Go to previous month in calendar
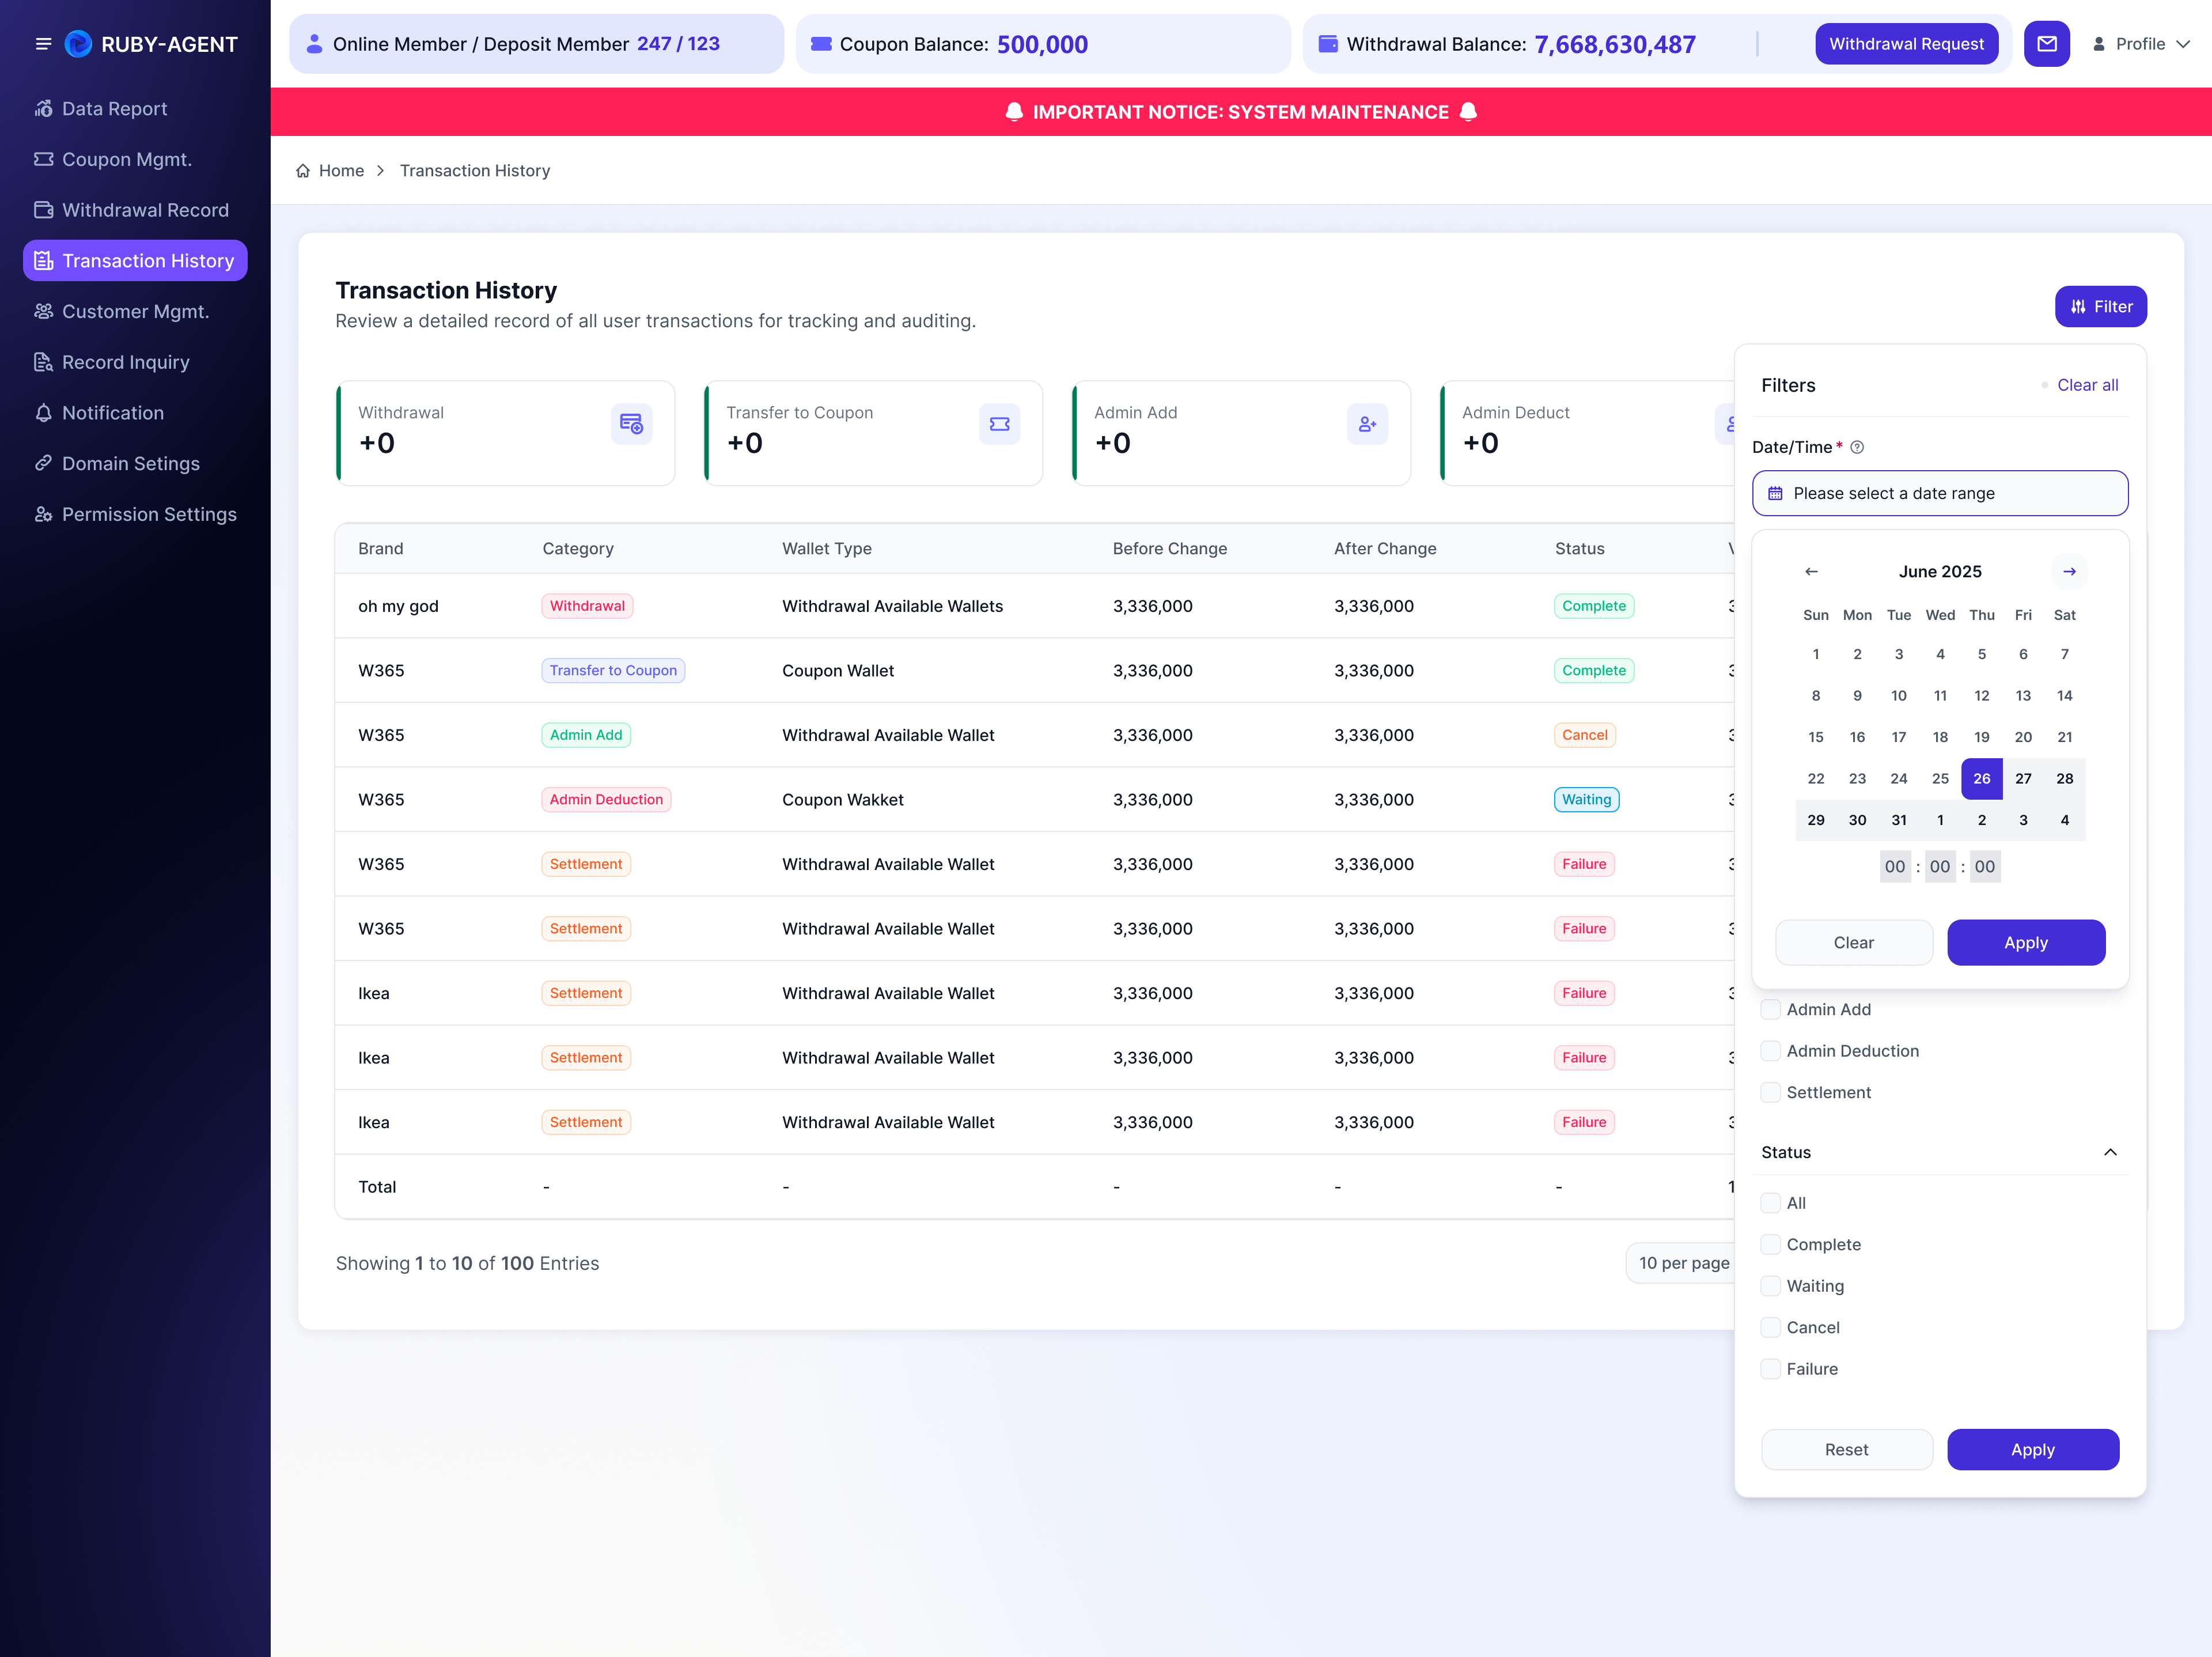2212x1657 pixels. [x=1811, y=571]
